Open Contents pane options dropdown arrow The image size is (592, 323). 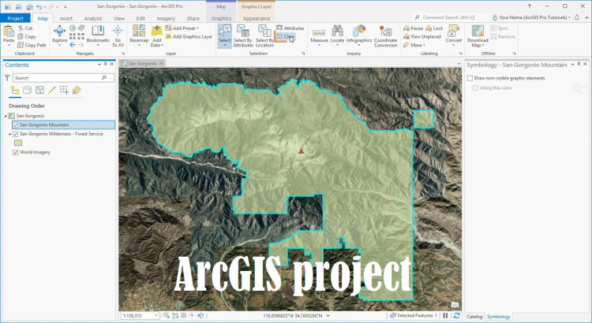(99, 65)
